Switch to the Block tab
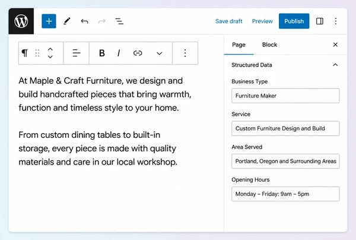Screen dimensions: 356x240 (269, 45)
